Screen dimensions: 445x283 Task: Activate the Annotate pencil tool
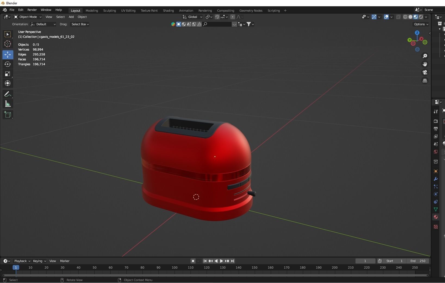point(8,94)
